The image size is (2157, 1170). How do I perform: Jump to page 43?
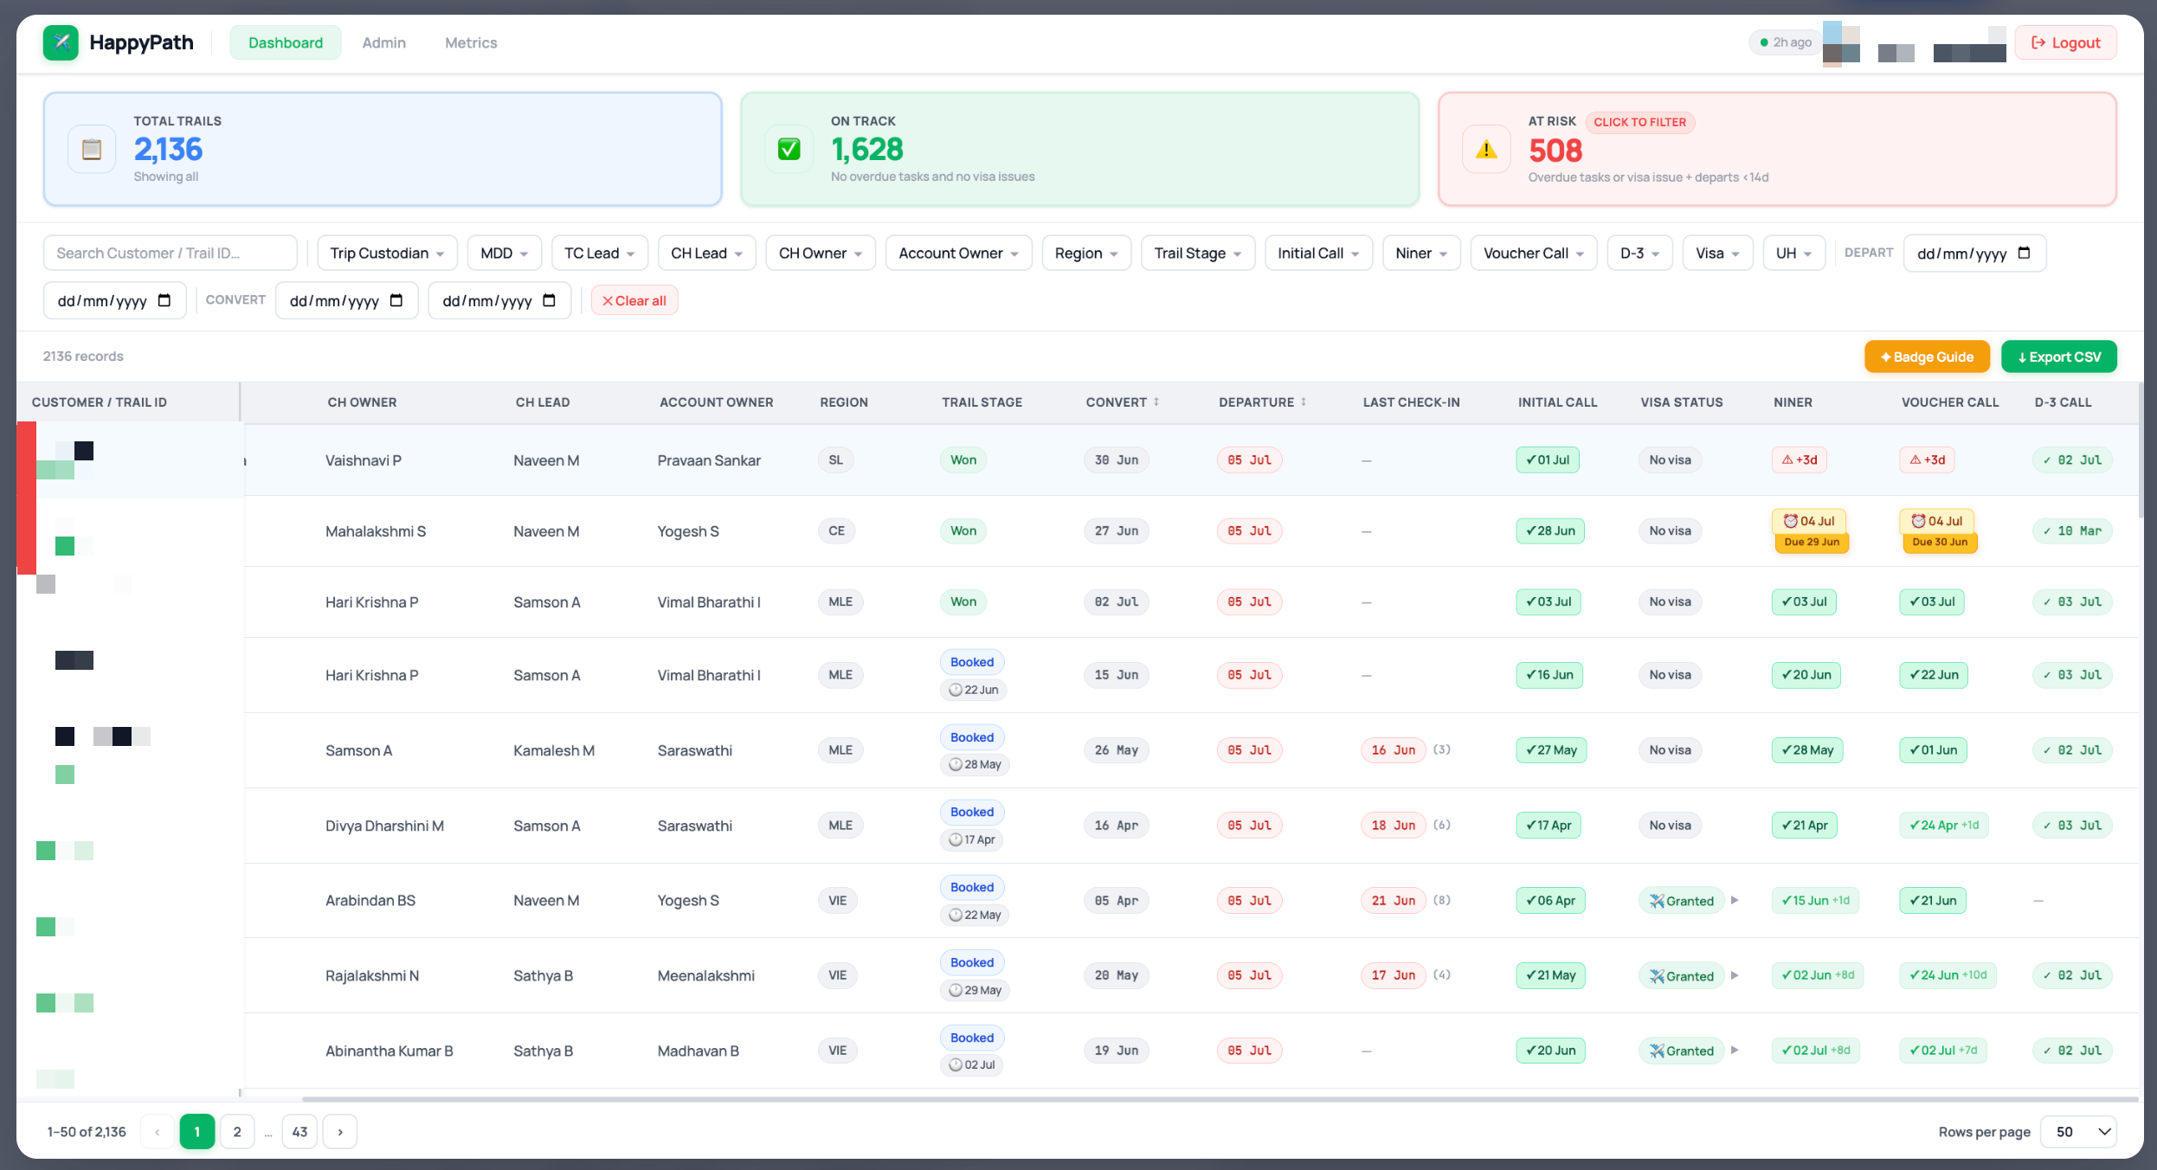299,1131
